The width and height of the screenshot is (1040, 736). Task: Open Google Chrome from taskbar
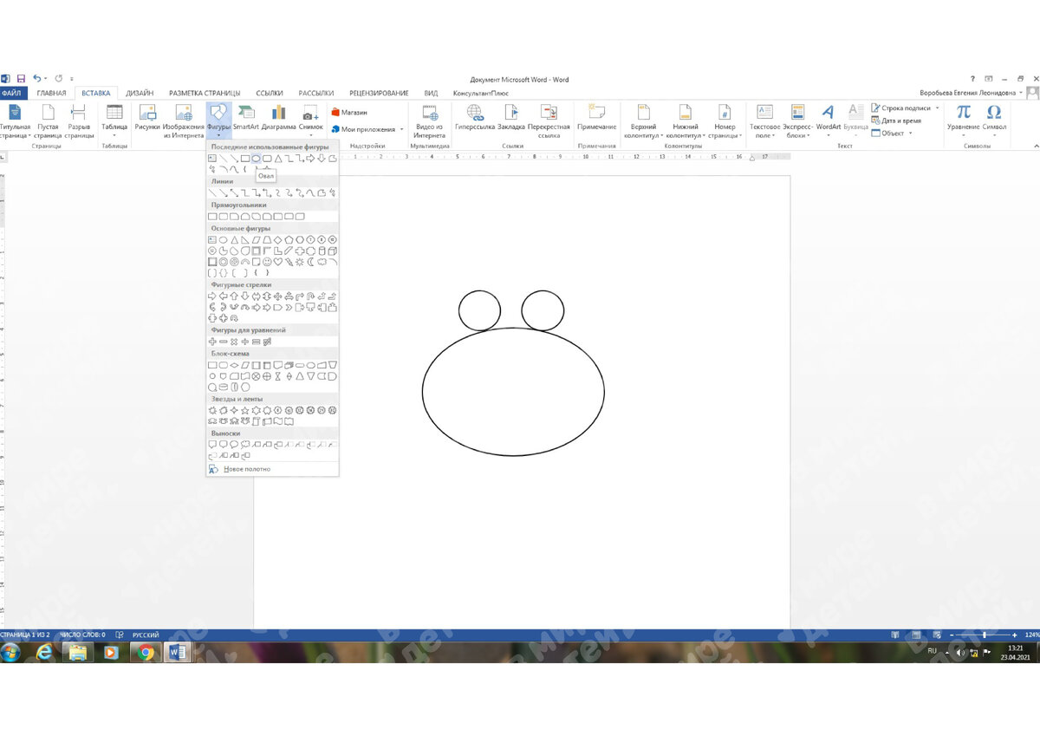[145, 652]
